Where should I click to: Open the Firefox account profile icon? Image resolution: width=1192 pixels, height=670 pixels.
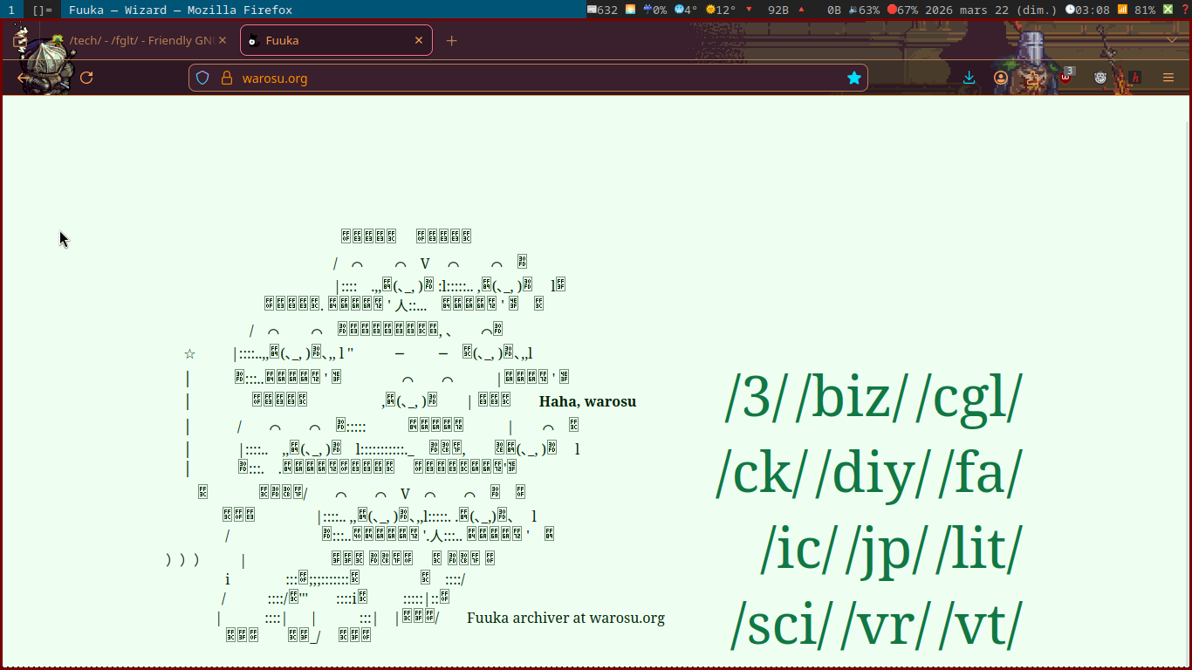1000,78
